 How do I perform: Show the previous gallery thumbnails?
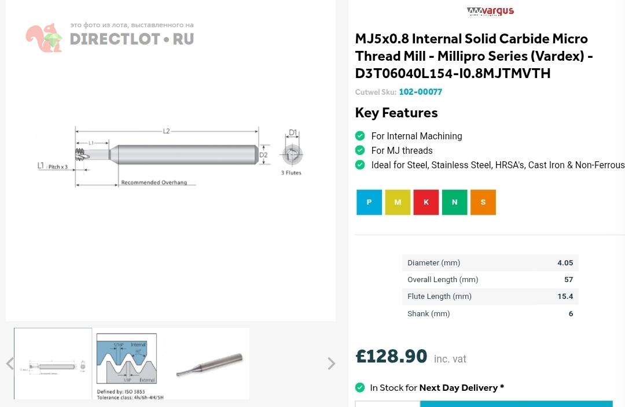[9, 364]
